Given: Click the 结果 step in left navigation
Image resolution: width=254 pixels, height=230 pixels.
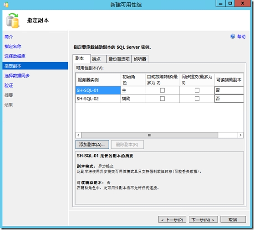Looking at the screenshot, I should pyautogui.click(x=9, y=105).
